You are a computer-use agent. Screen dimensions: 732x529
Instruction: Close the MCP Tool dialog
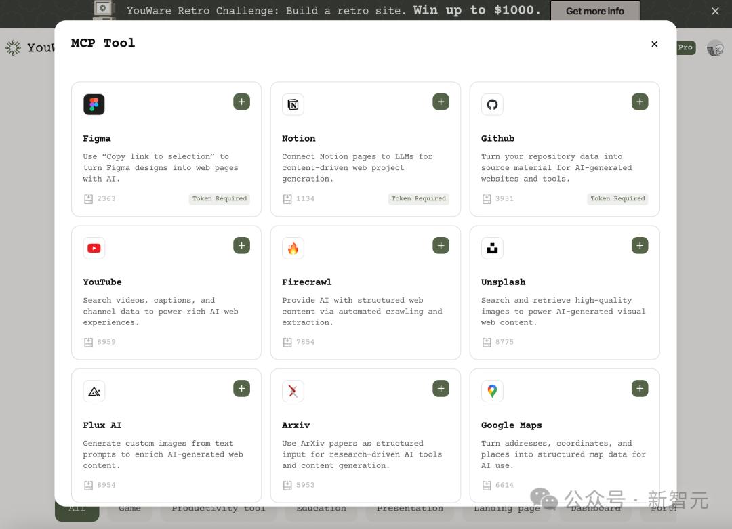[x=654, y=44]
